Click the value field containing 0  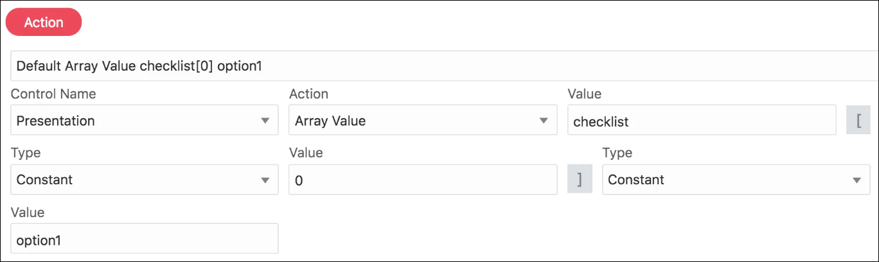click(423, 180)
